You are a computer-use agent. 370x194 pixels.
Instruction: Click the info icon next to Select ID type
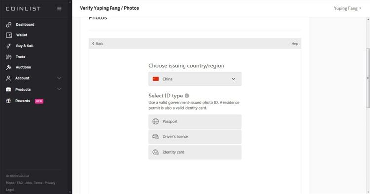tap(187, 96)
